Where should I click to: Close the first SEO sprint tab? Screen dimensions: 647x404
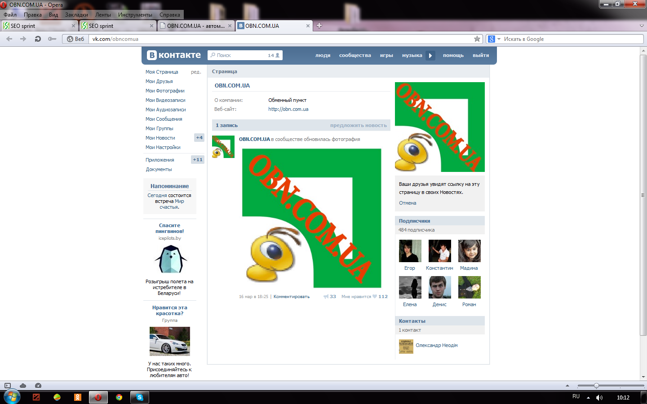click(x=73, y=26)
